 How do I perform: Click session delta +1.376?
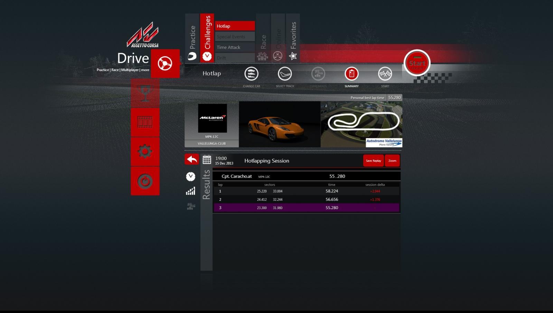pos(375,199)
